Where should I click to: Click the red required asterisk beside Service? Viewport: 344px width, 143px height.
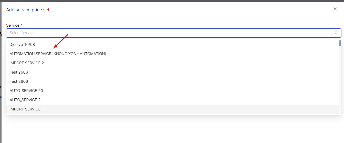[22, 25]
